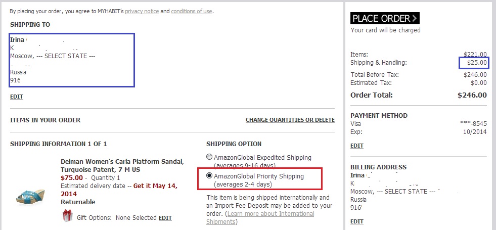Click Change Quantities or Delete
496x230 pixels.
coord(290,120)
